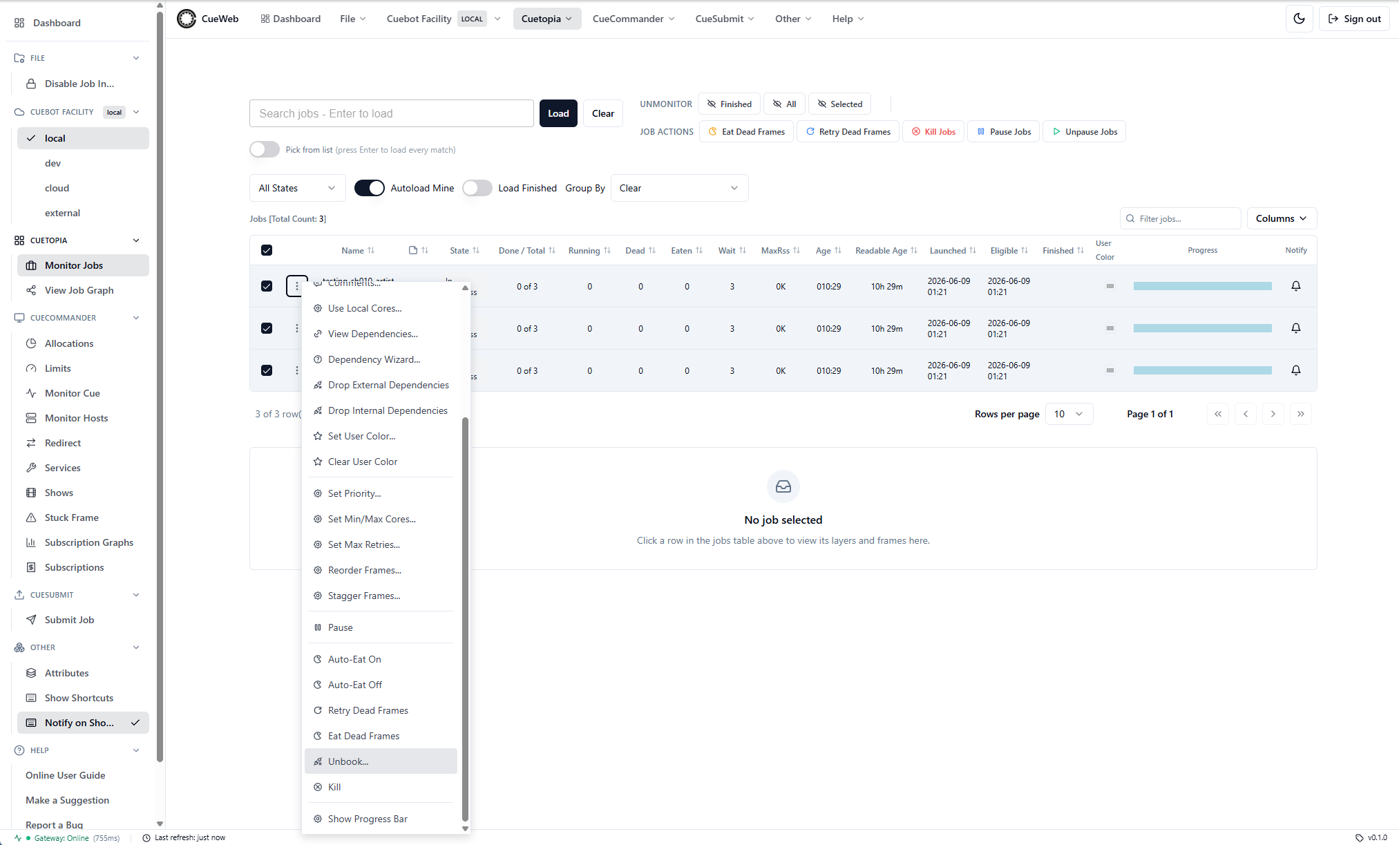Select Unbook... in context menu

[x=381, y=761]
